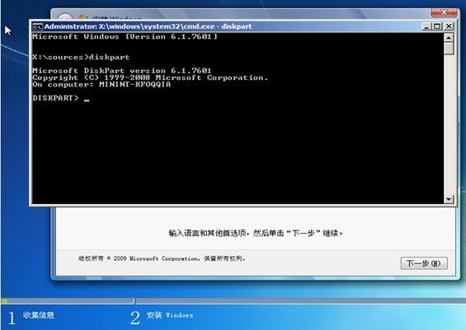Viewport: 466px width, 330px height.
Task: Click the text 'X:\sources>diskpart'
Action: click(x=81, y=57)
